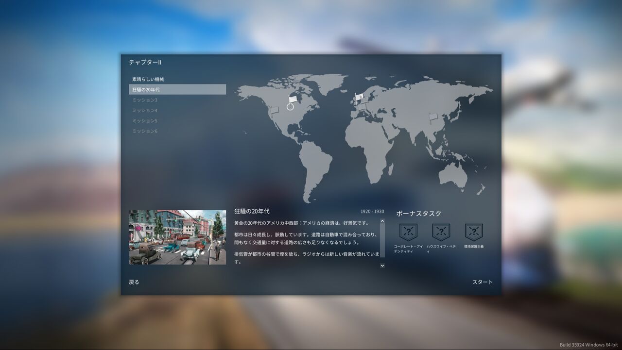Image resolution: width=622 pixels, height=350 pixels.
Task: Choose the locked ミッション4 entry
Action: tap(177, 110)
